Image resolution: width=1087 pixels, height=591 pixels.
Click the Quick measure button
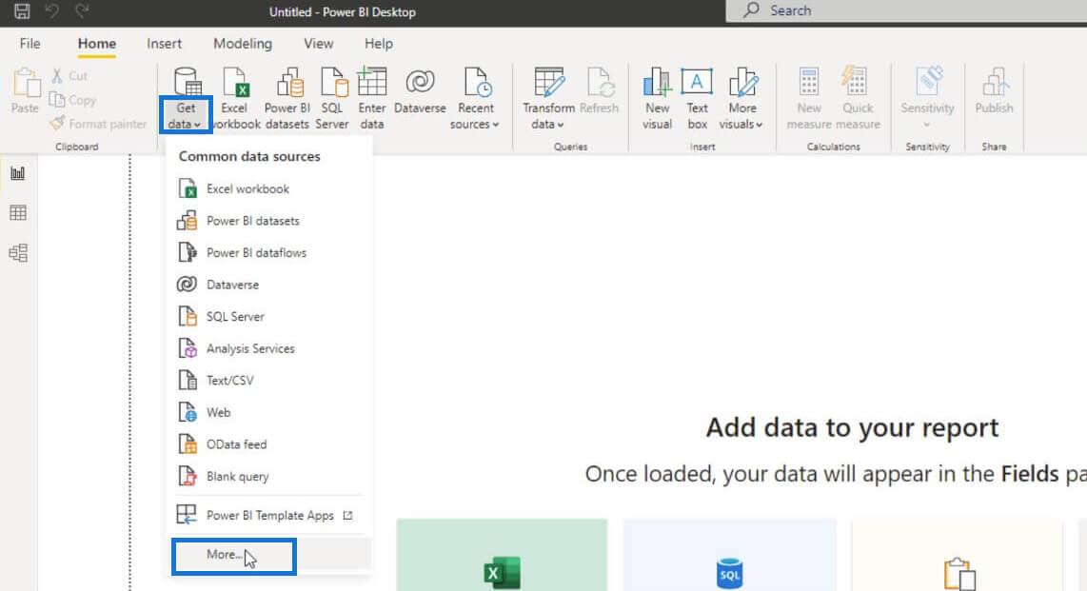pos(858,99)
